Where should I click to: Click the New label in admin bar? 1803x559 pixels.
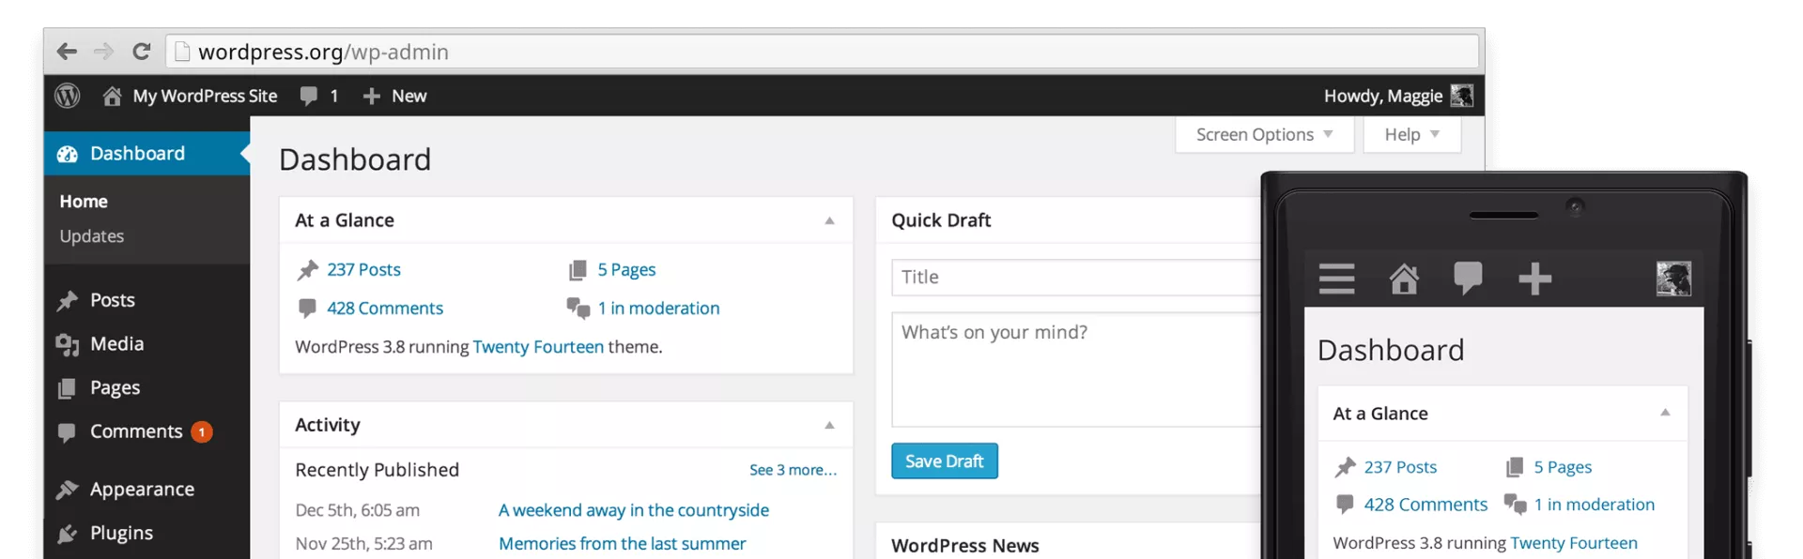tap(409, 96)
